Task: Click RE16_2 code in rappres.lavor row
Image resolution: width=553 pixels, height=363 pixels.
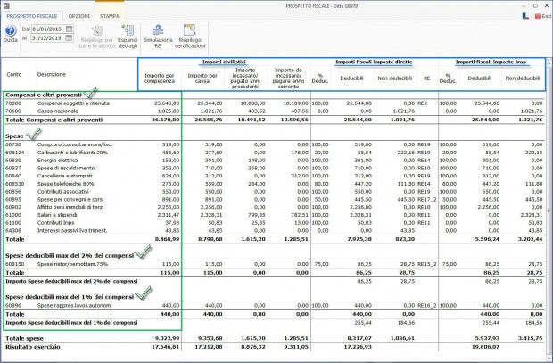Action: click(x=426, y=306)
